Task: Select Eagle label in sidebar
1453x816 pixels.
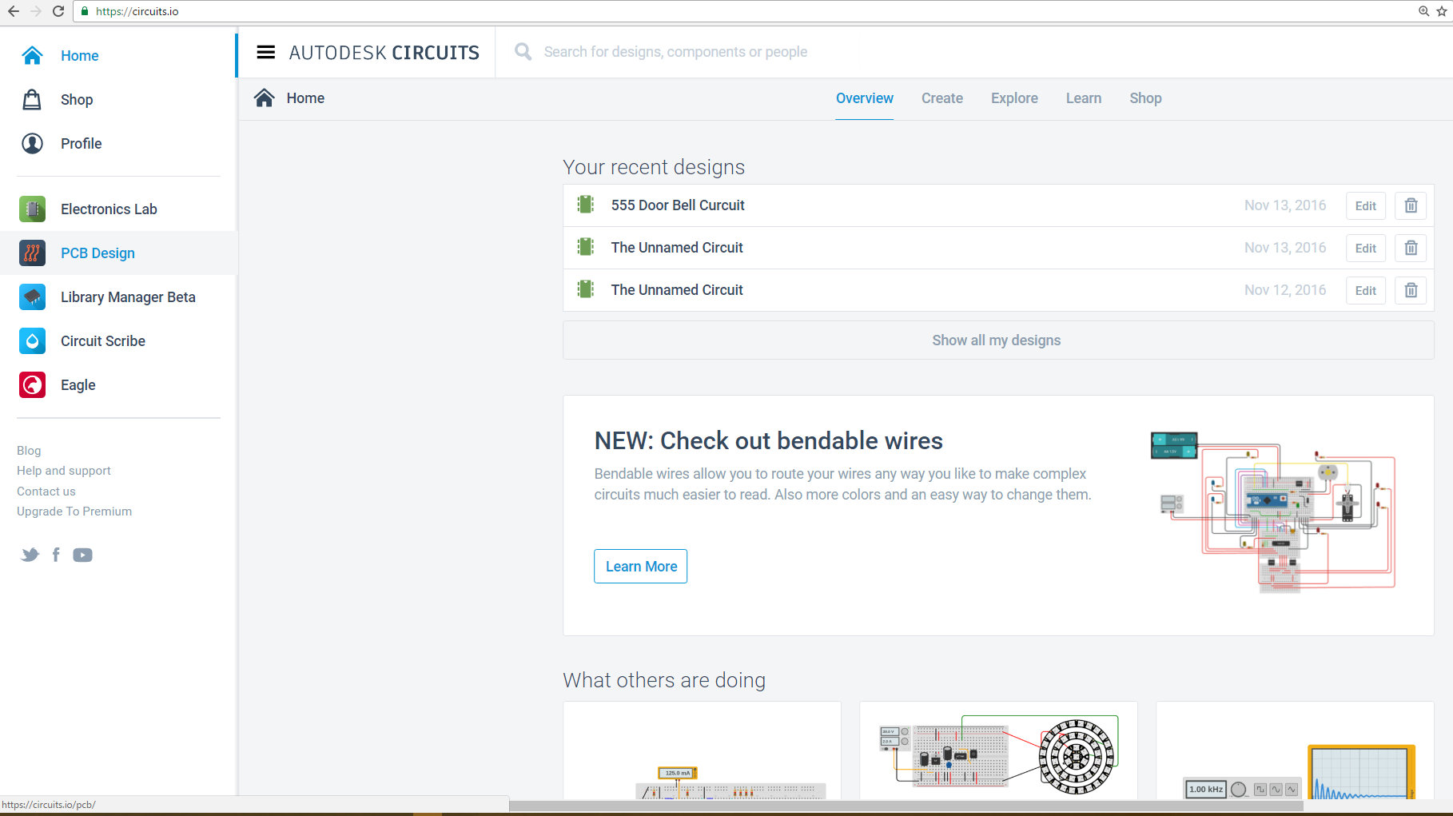Action: 78,385
